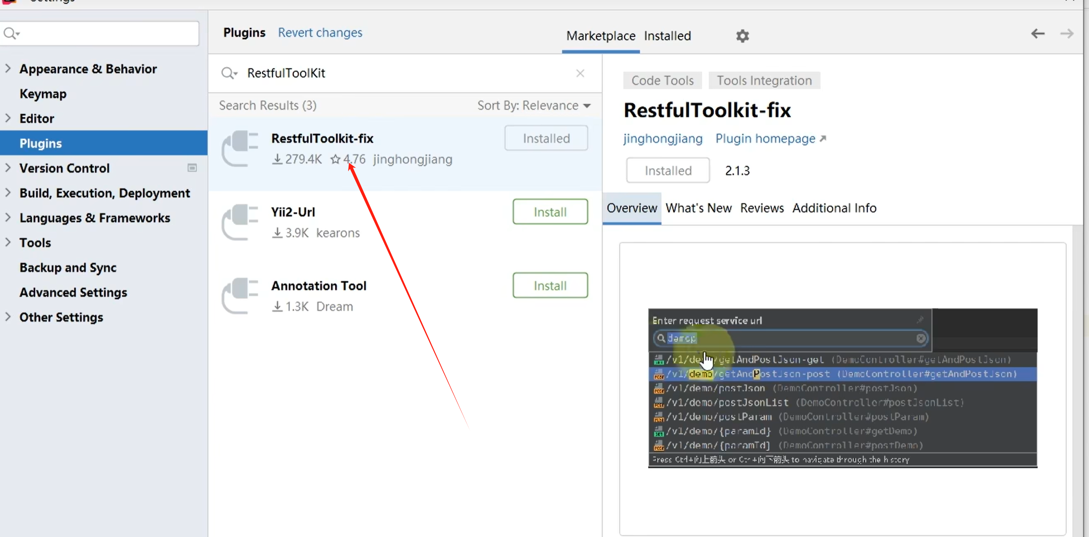Click the Dream author name

pyautogui.click(x=335, y=306)
